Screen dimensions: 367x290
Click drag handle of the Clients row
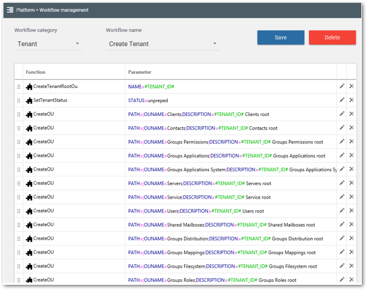tap(19, 114)
